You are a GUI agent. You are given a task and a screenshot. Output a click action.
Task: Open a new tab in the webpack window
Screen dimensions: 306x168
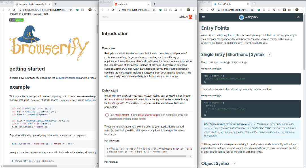coord(254,4)
